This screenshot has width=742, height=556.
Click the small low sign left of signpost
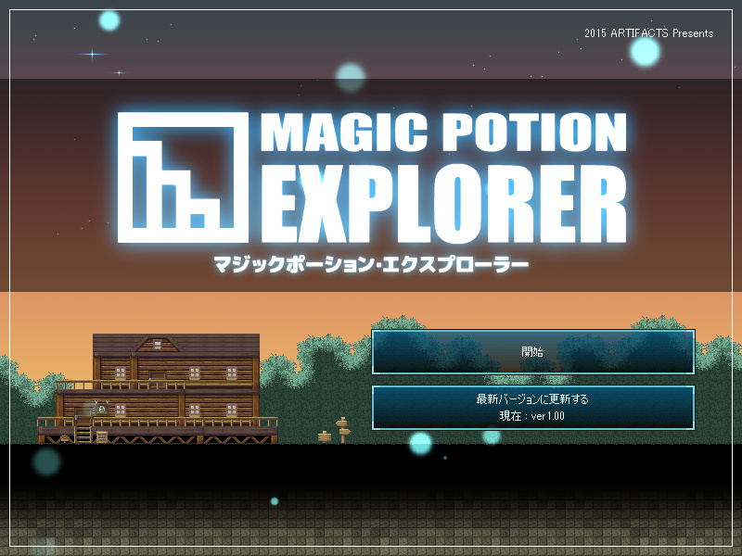[x=324, y=436]
